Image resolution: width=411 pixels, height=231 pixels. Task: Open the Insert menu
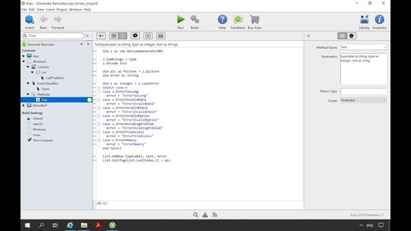click(x=50, y=10)
